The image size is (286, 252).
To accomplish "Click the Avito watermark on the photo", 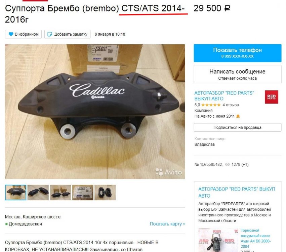I will click(168, 172).
